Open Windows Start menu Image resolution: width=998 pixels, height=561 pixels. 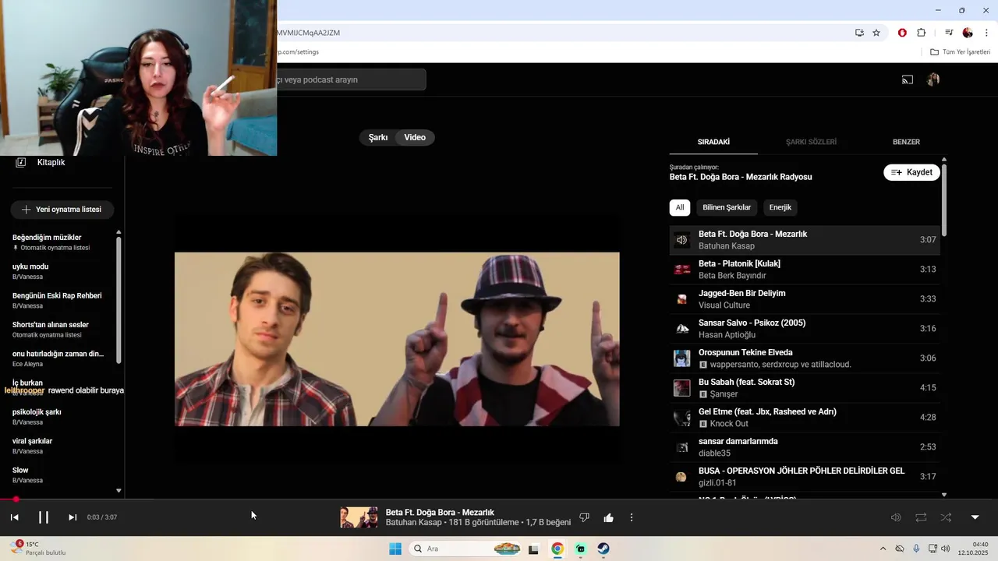tap(395, 549)
